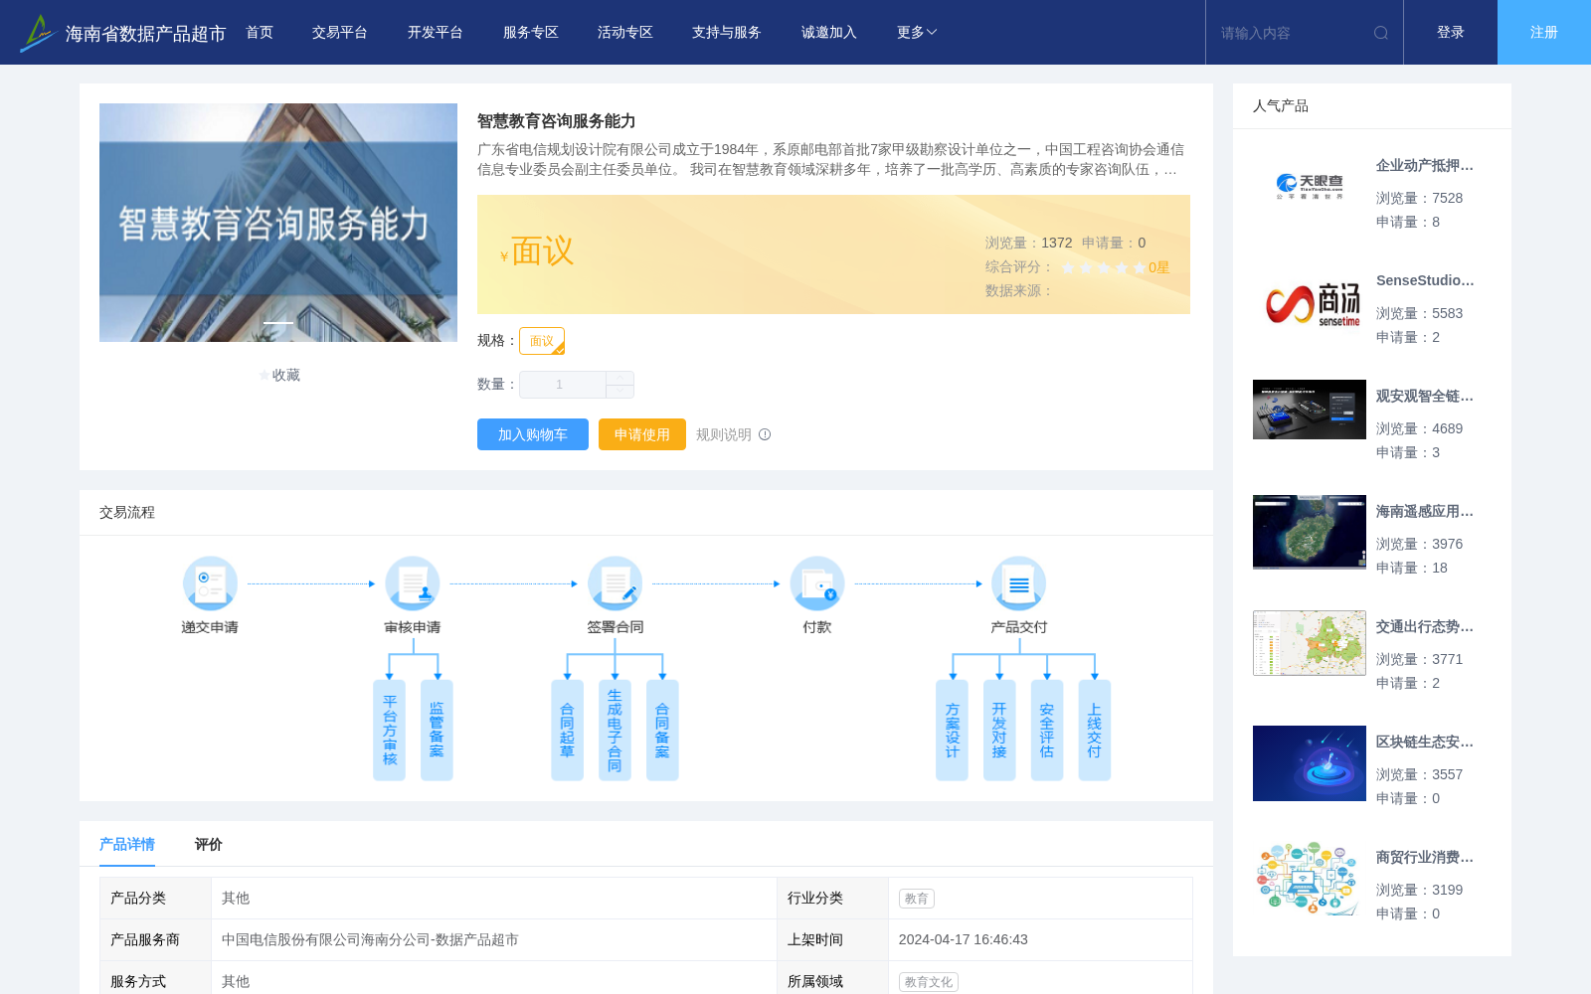Click the 平台方审核 sub-step box

389,731
